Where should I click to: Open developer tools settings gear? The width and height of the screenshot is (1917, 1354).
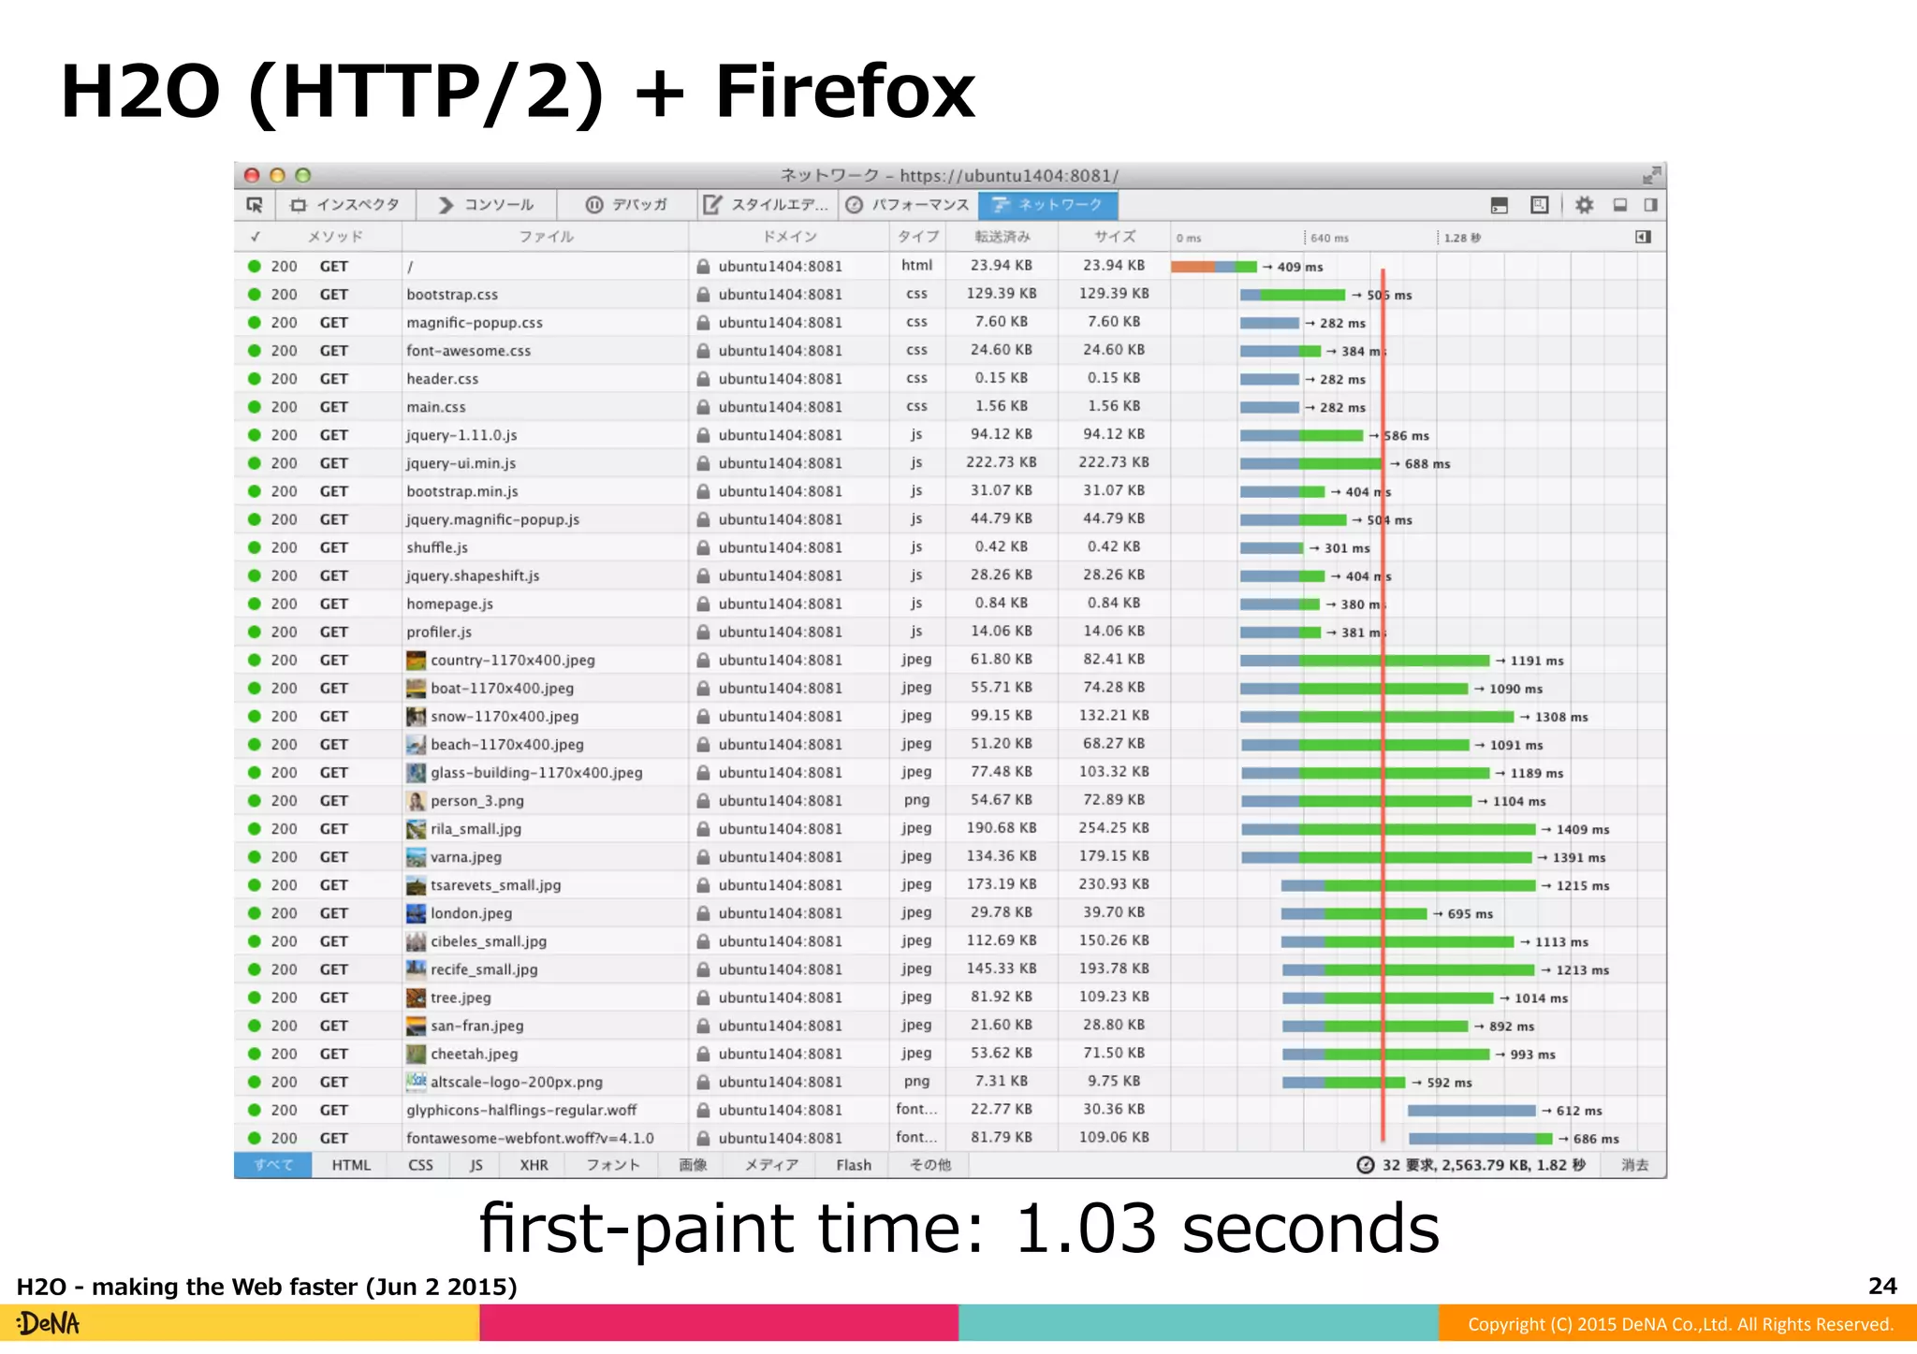tap(1584, 205)
